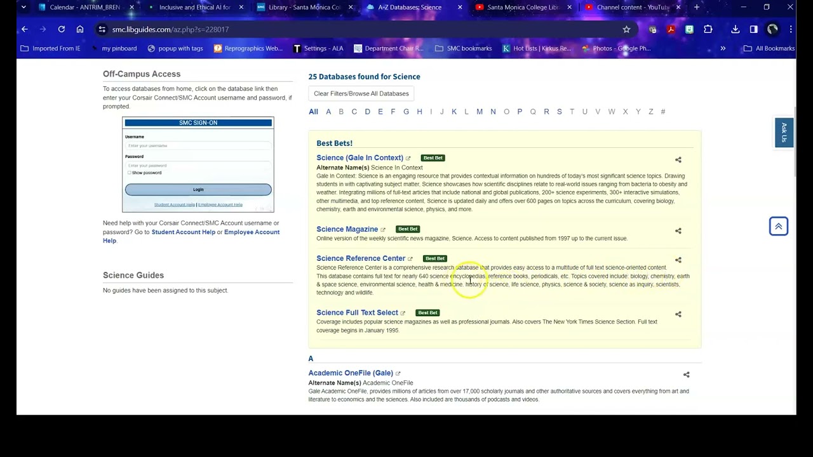Open the Ask Us side tab
813x457 pixels.
[784, 133]
